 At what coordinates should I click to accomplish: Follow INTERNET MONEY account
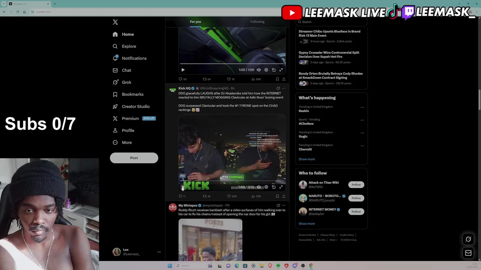tap(356, 211)
